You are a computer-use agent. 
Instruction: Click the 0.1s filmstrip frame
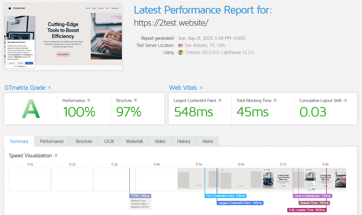(30, 180)
